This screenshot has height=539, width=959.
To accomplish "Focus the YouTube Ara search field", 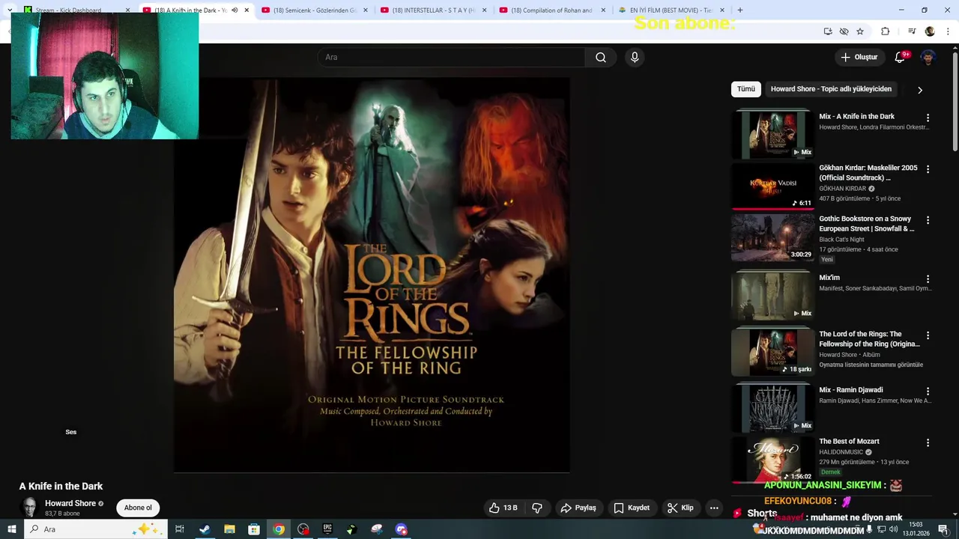I will pos(451,58).
